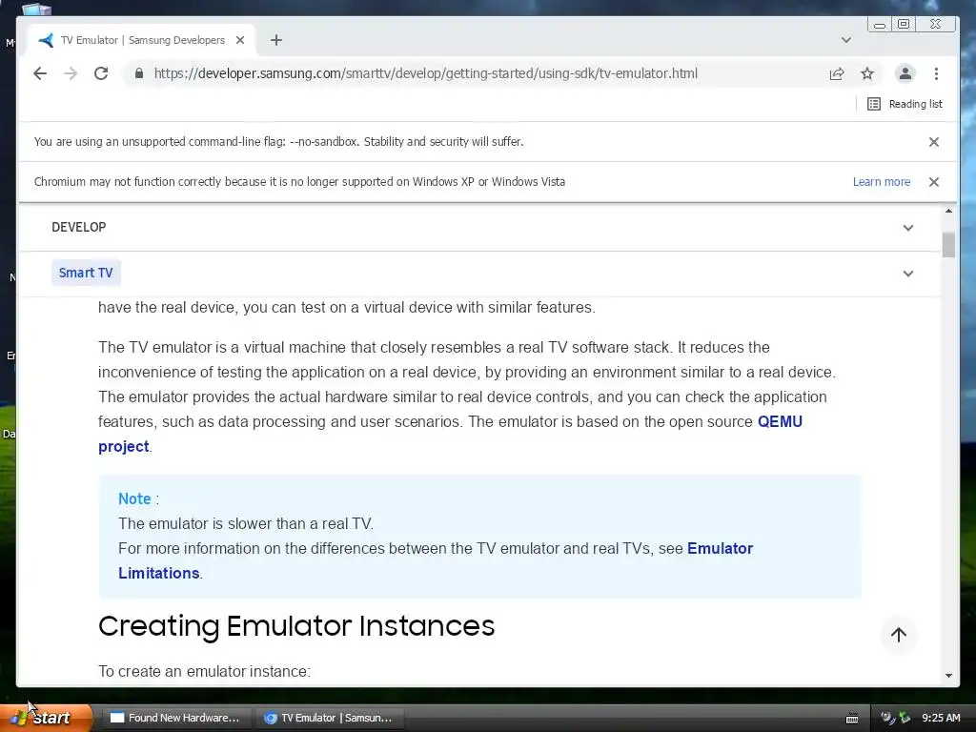Open a new browser tab

click(276, 40)
